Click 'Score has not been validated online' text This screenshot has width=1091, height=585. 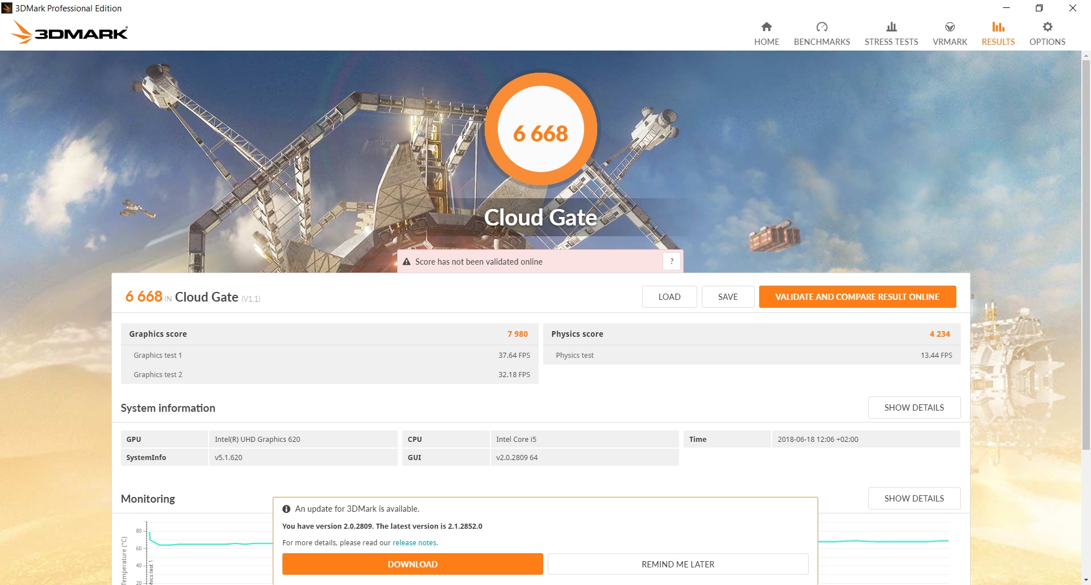pos(478,262)
